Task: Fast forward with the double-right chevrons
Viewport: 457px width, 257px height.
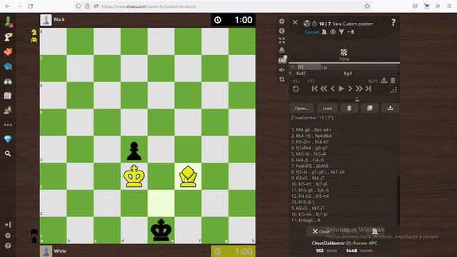Action: (358, 89)
